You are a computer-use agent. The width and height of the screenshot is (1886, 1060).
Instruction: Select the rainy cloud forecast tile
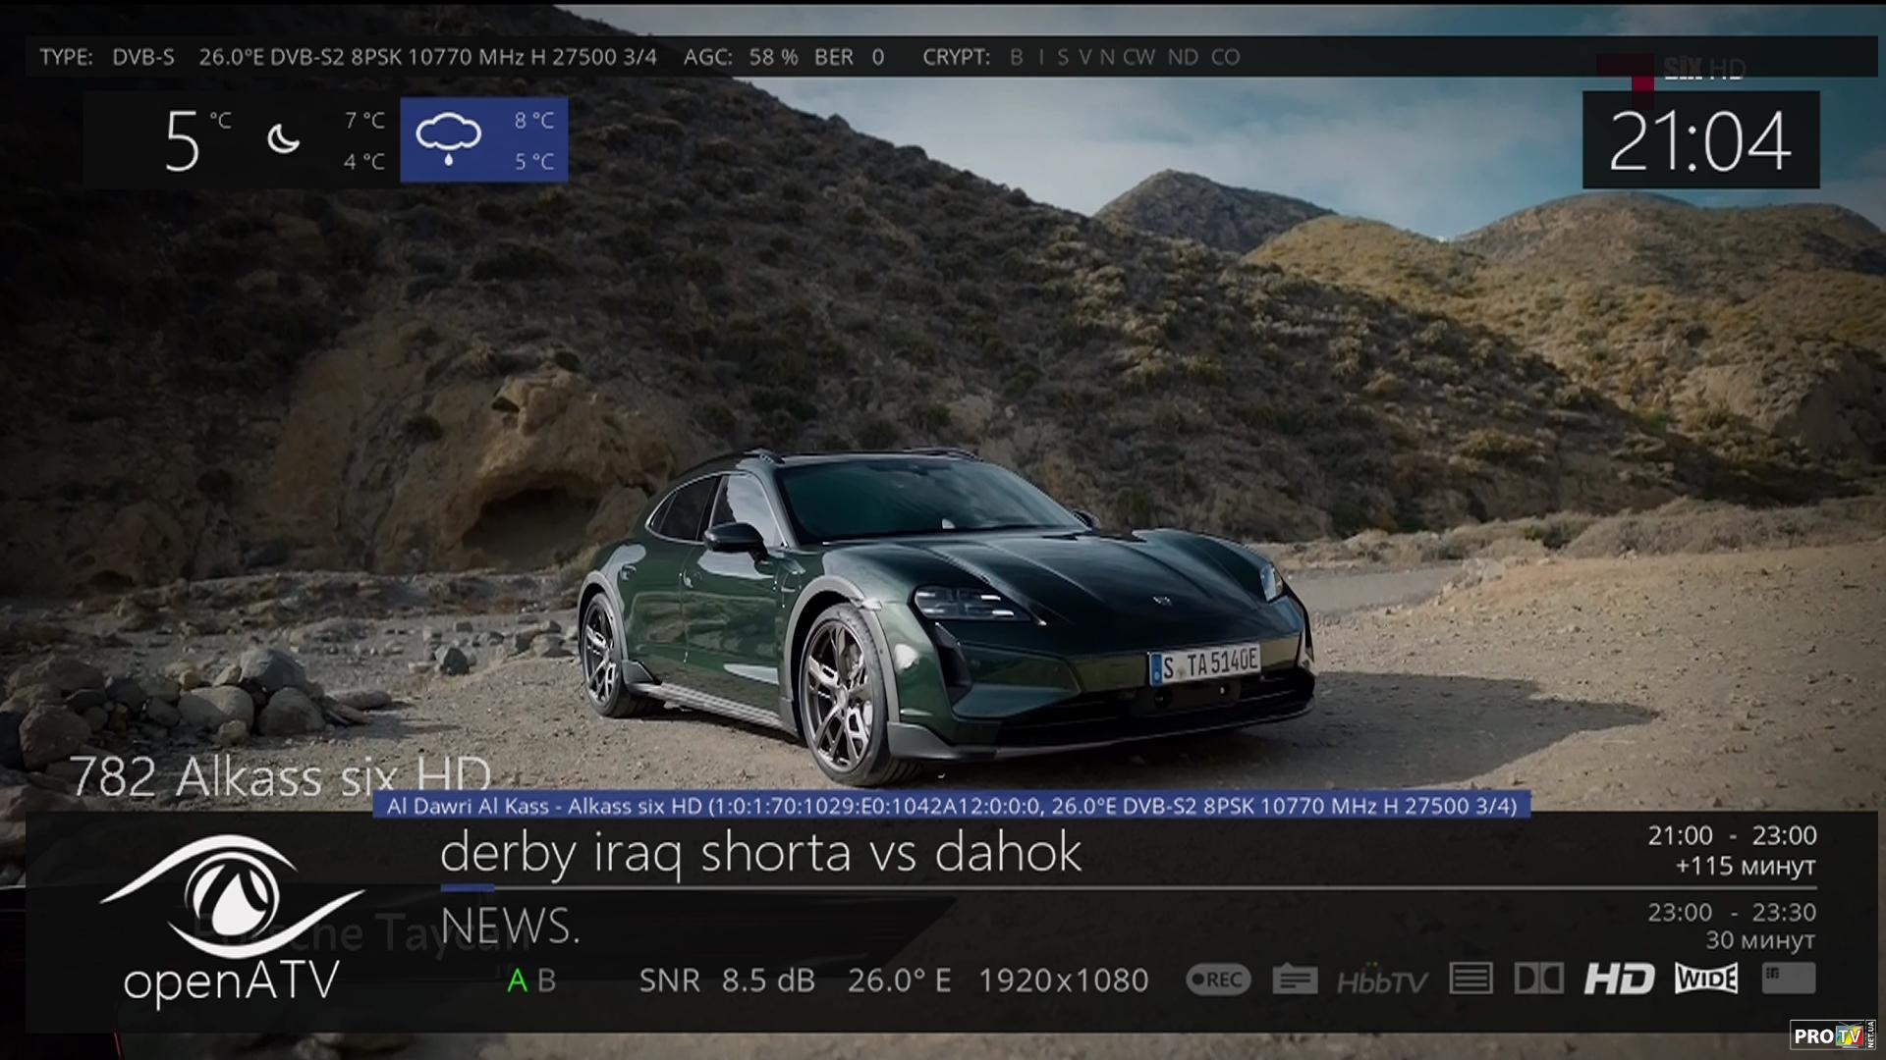tap(483, 139)
